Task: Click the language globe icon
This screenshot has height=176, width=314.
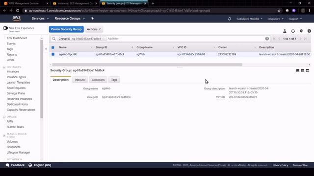Action: 30,165
